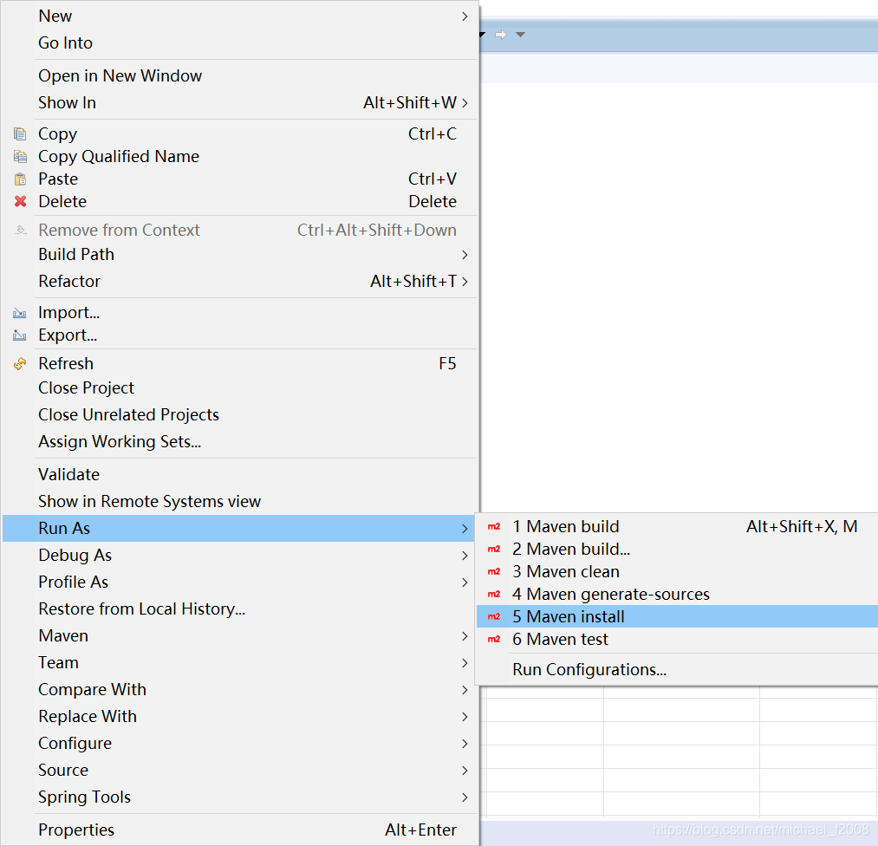Expand the Spring Tools submenu arrow

click(x=465, y=797)
